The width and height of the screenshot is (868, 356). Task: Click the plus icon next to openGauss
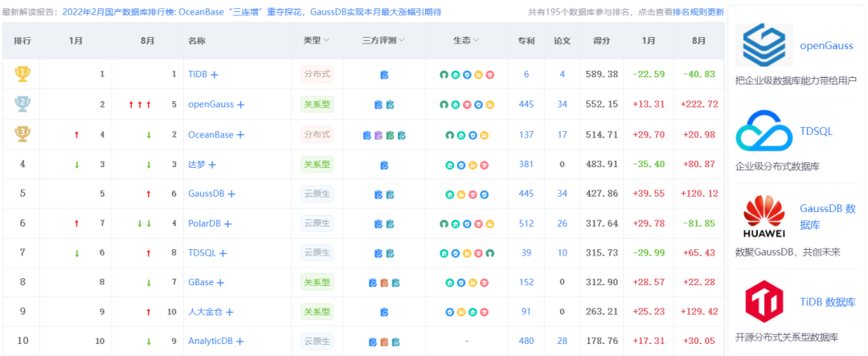(x=240, y=104)
